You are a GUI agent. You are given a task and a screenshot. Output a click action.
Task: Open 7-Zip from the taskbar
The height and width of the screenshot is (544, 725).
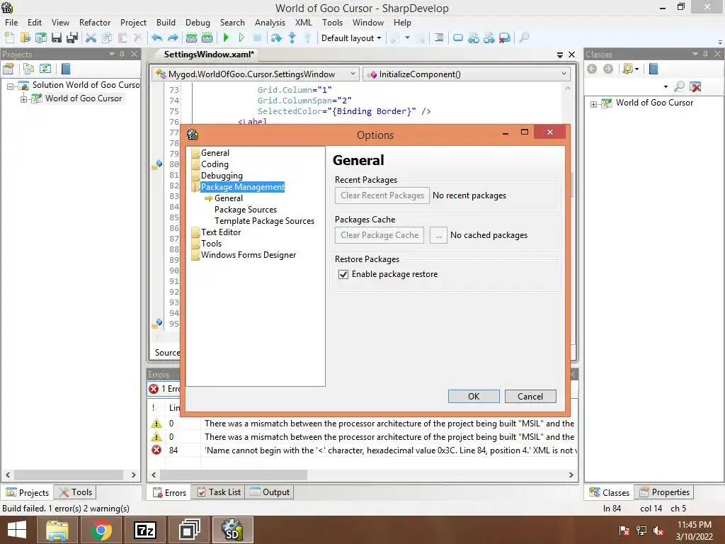point(144,530)
